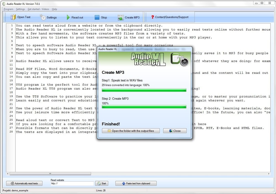Open the Help menu
The width and height of the screenshot is (276, 194).
[54, 9]
